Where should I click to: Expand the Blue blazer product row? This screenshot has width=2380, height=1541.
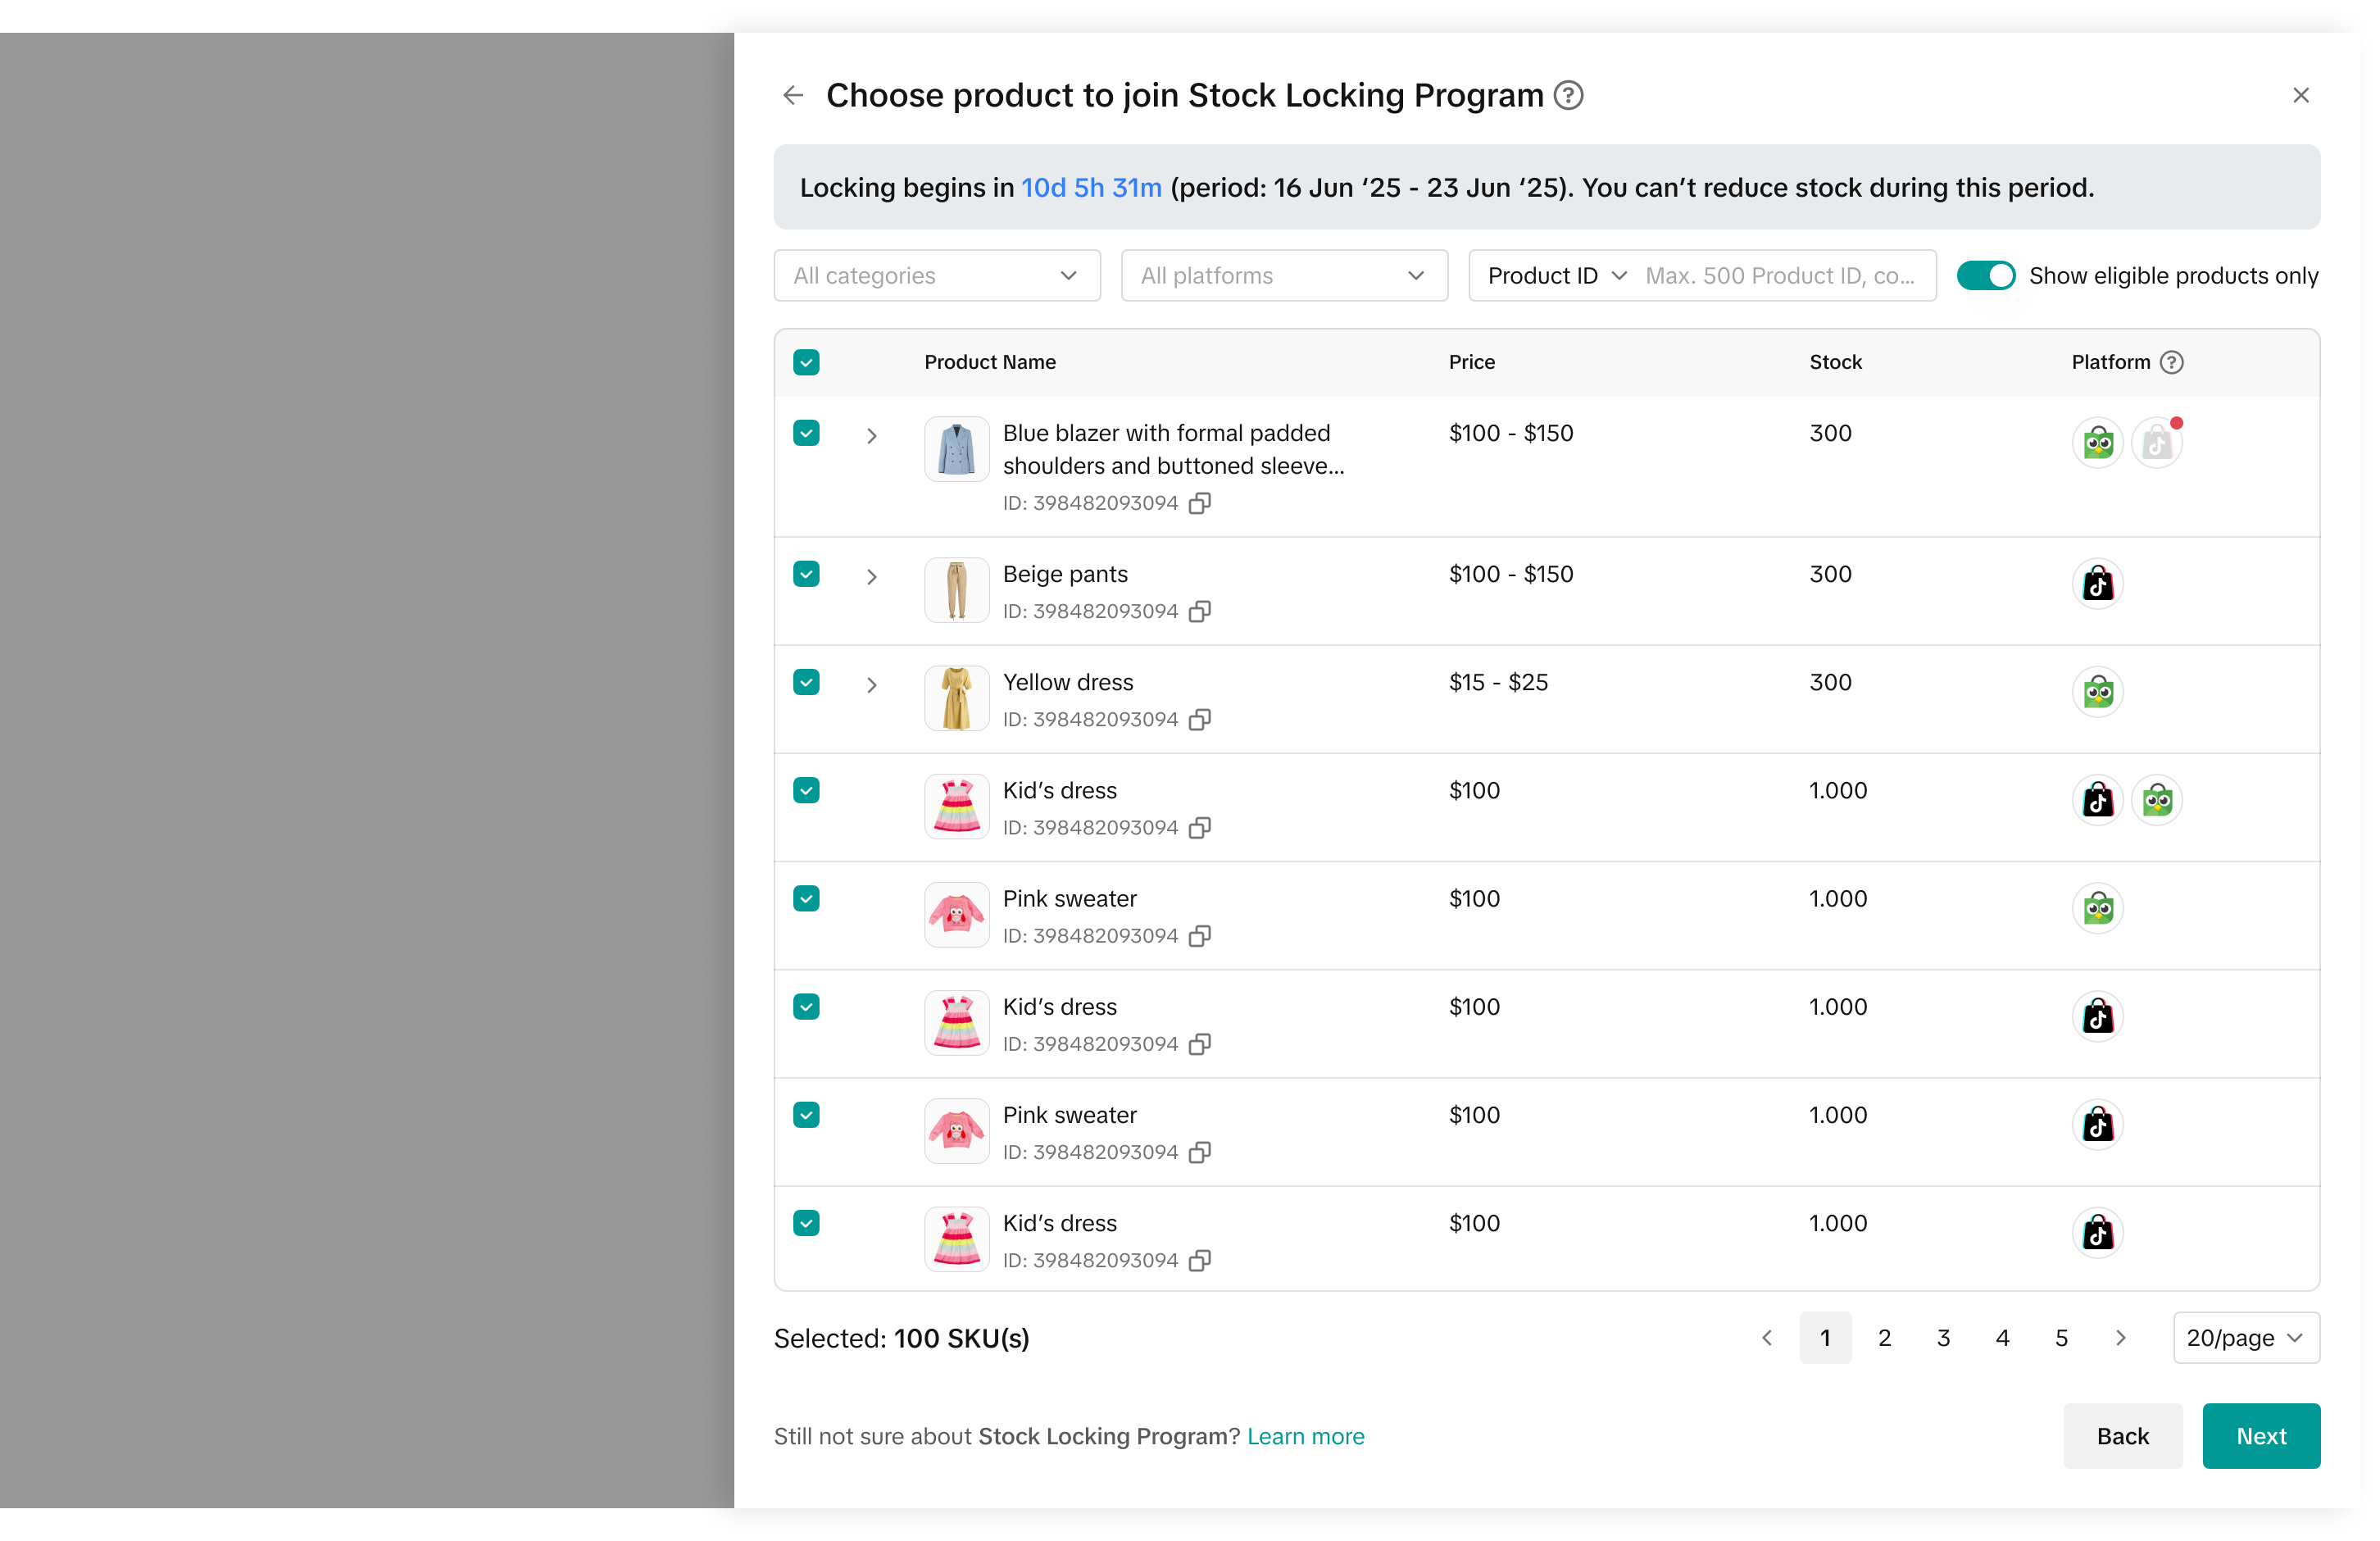pos(871,436)
